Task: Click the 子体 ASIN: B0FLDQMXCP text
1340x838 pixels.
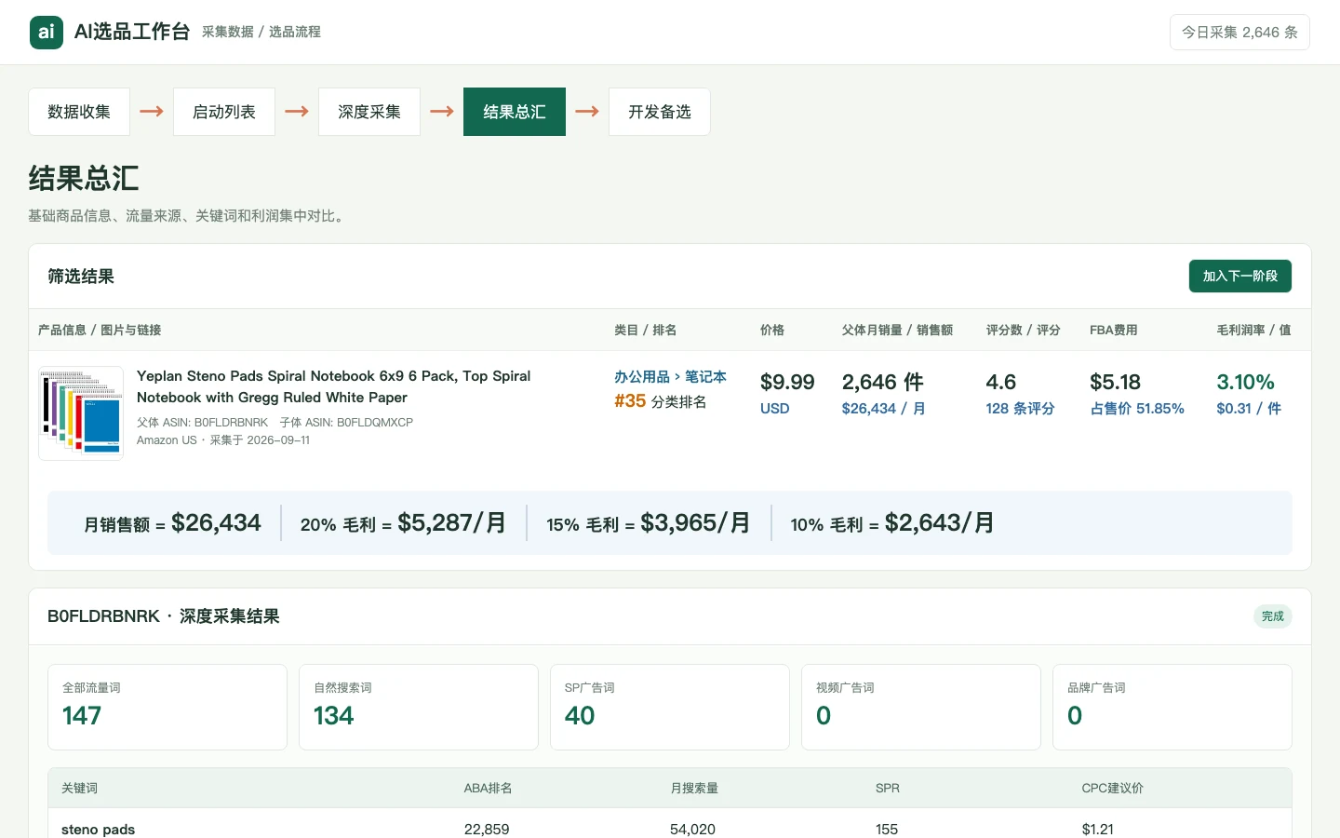Action: click(x=346, y=423)
